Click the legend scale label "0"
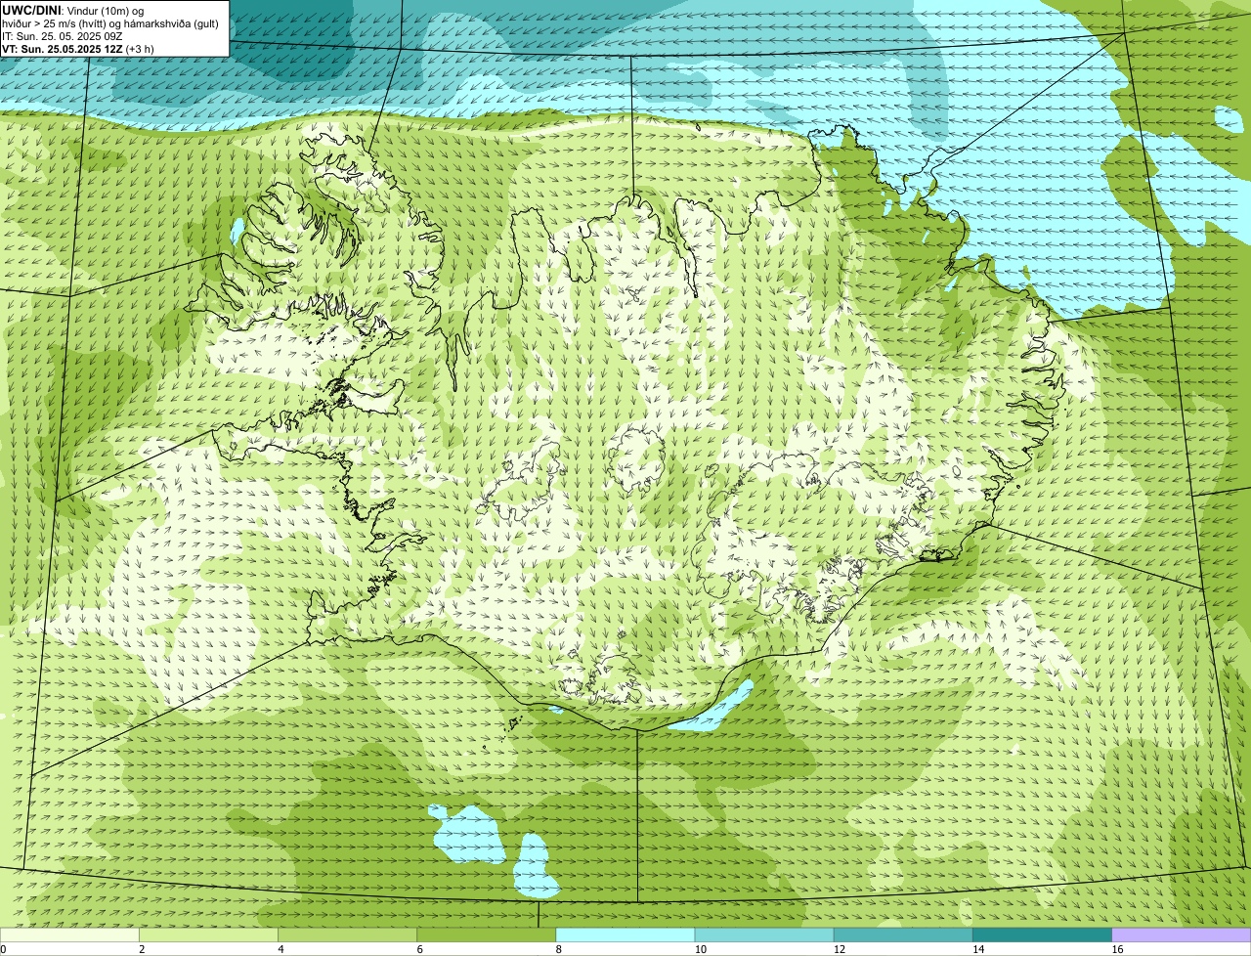 pyautogui.click(x=3, y=949)
